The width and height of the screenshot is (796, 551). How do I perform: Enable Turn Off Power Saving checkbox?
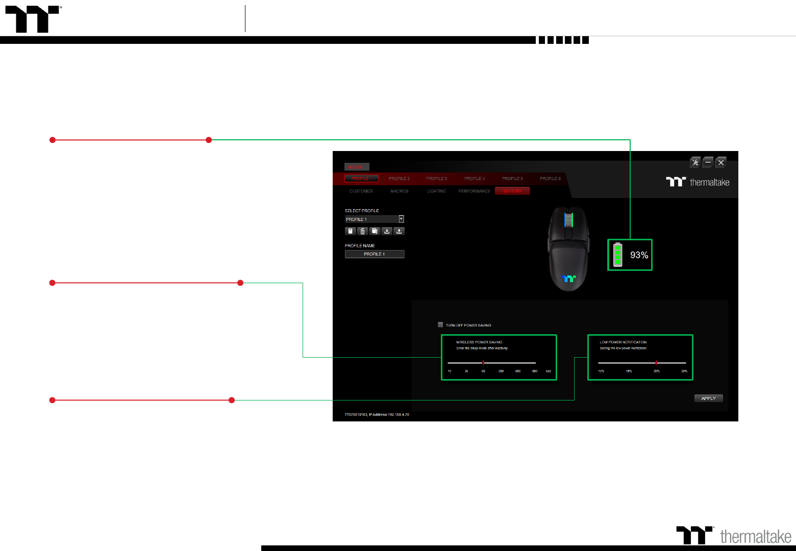(x=440, y=325)
